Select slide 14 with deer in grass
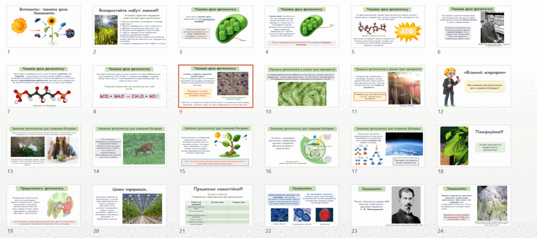Viewport: 537px width, 238px height. (130, 146)
